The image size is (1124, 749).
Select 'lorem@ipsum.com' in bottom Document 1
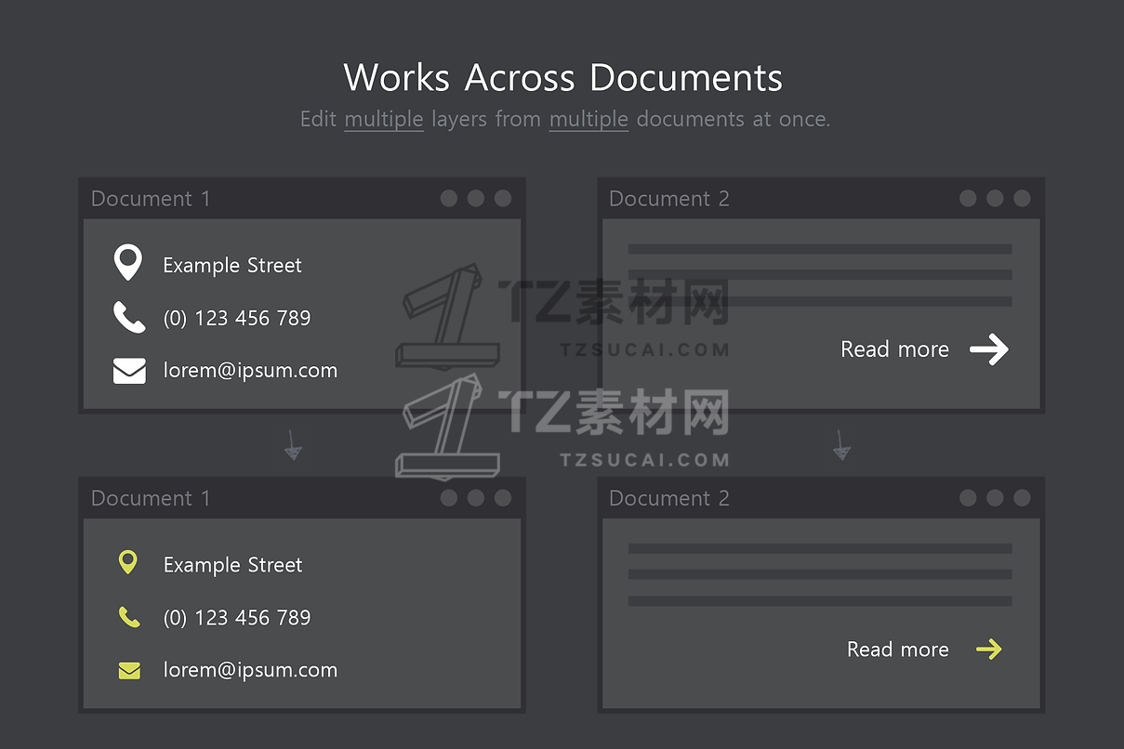(x=250, y=669)
